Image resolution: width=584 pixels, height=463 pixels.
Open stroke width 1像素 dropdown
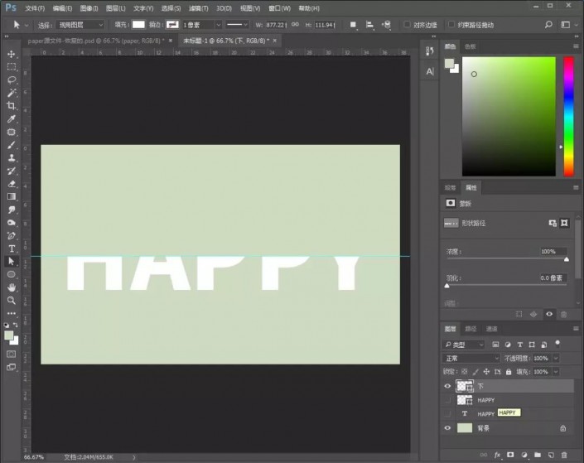(x=219, y=25)
